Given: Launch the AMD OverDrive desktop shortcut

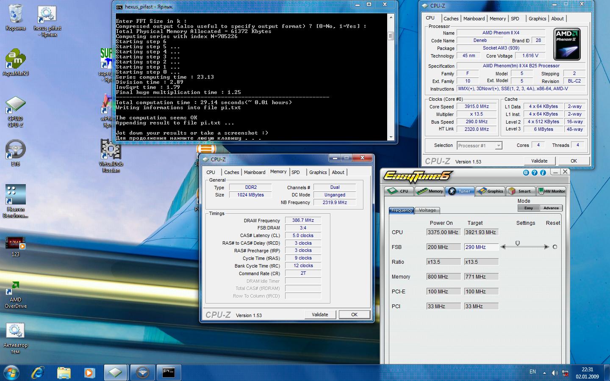Looking at the screenshot, I should click(16, 295).
